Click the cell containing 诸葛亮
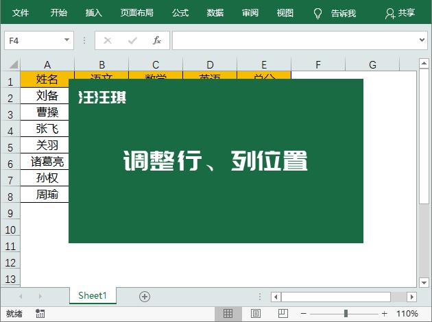 click(45, 162)
